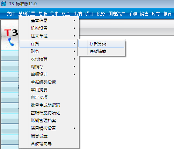Open the 出纳 menu in menu bar

pyautogui.click(x=78, y=14)
